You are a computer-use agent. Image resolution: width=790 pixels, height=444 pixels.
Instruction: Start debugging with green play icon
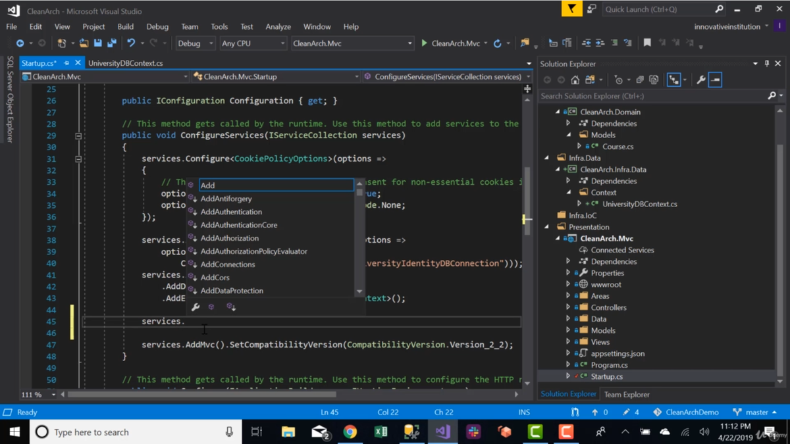(424, 43)
